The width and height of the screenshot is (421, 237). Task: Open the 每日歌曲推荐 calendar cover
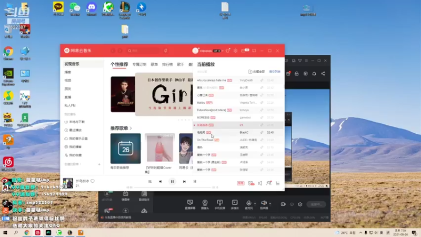pyautogui.click(x=125, y=149)
